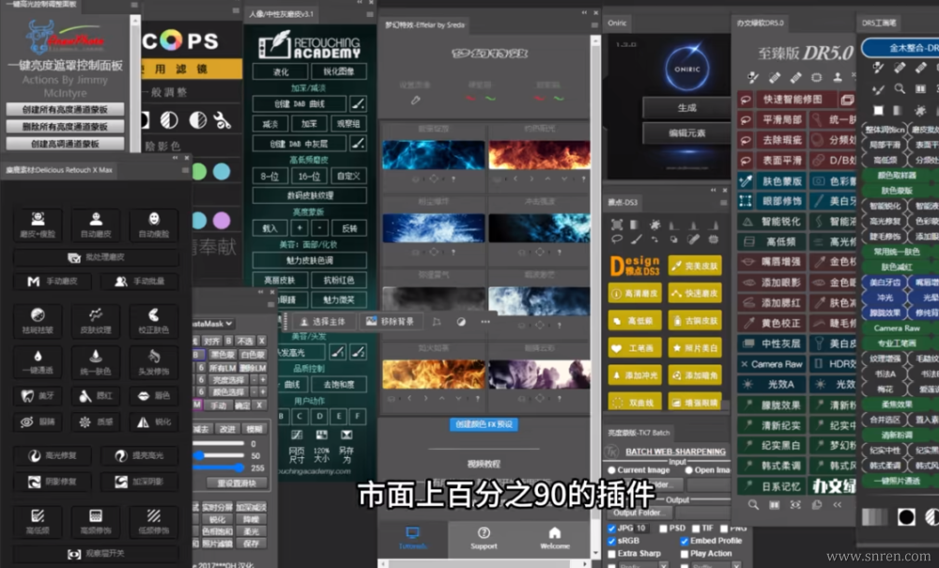The image size is (939, 568).
Task: Toggle the JPG checkbox in TK7 Batch
Action: [x=611, y=529]
